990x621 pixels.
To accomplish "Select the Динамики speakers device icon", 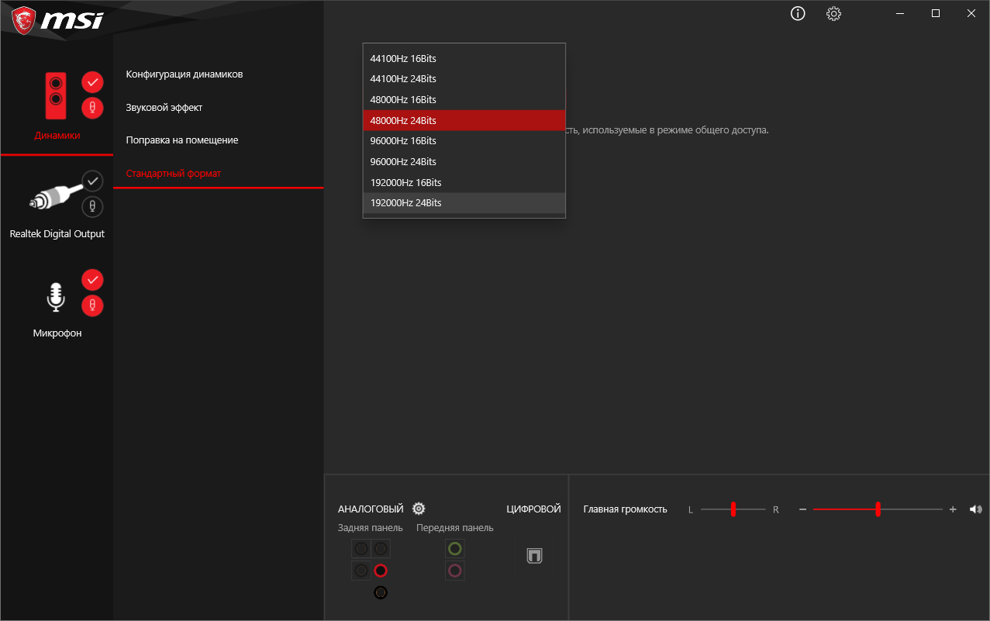I will click(x=55, y=95).
